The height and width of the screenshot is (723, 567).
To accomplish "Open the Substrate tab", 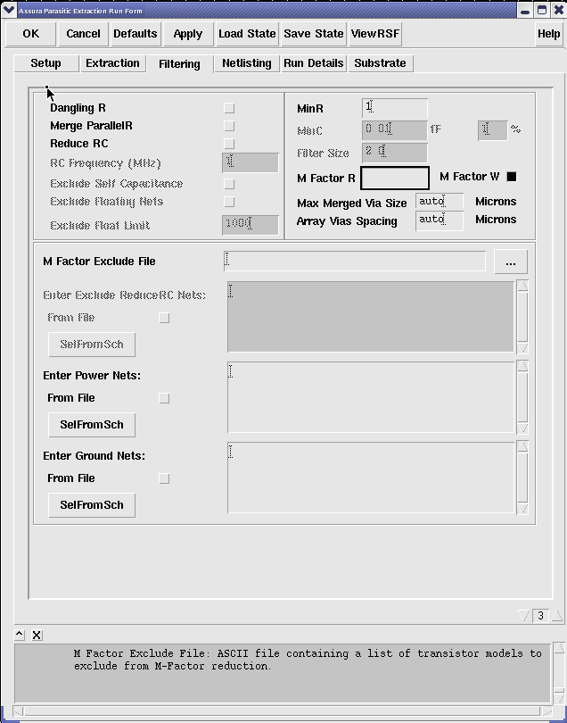I will (x=380, y=63).
